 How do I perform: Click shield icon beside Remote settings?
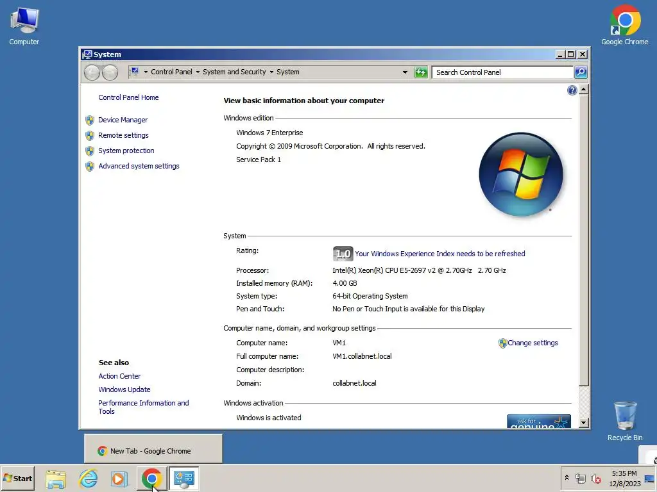click(90, 136)
